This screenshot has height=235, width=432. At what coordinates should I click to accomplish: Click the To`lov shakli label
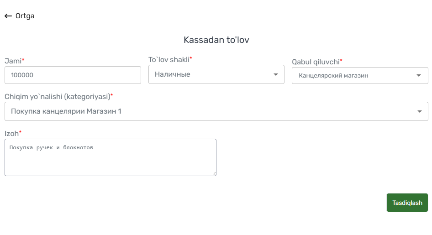170,59
